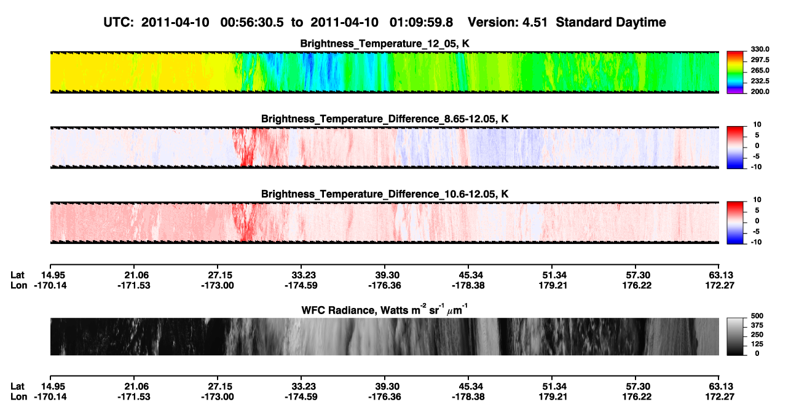799x410 pixels.
Task: Click the 200.0 colorbar label
Action: pyautogui.click(x=760, y=91)
